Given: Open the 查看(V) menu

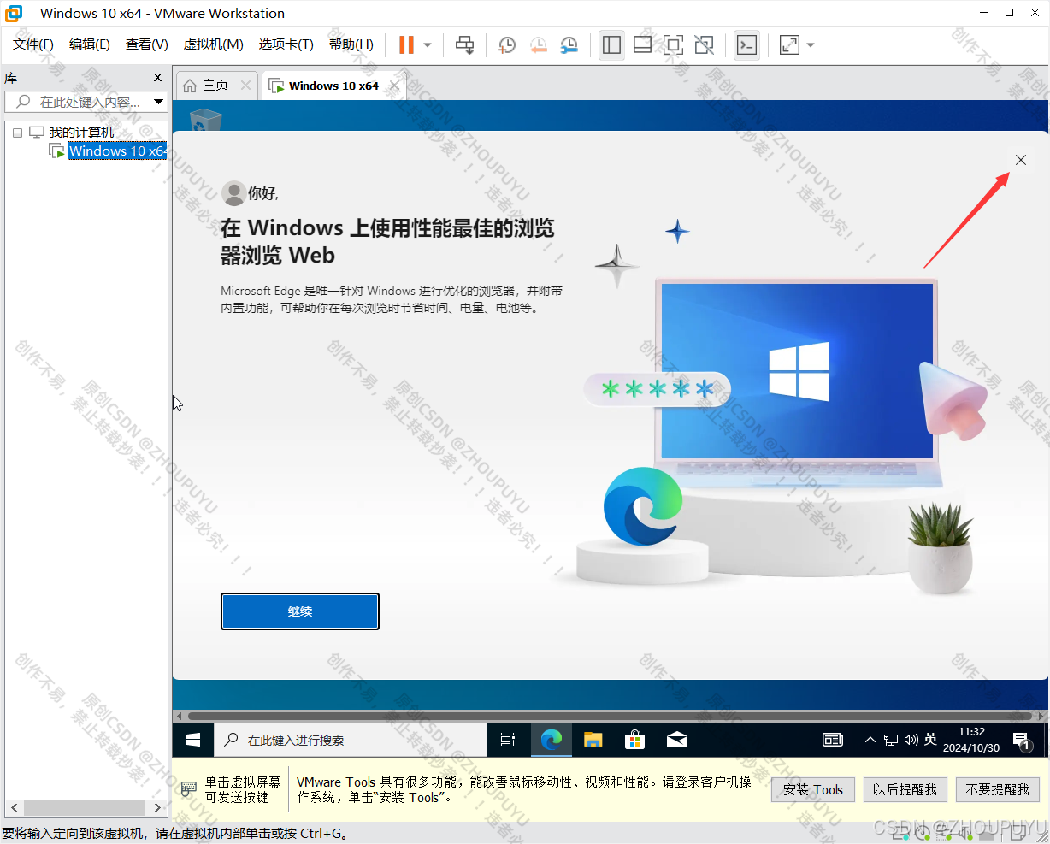Looking at the screenshot, I should point(147,44).
